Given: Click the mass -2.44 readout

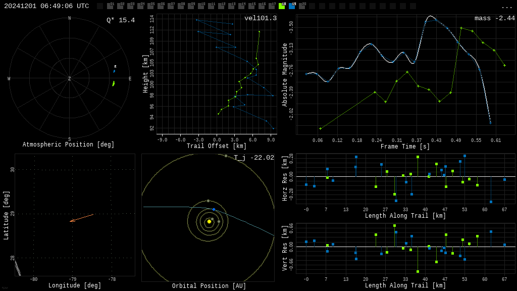Looking at the screenshot, I should [x=495, y=18].
